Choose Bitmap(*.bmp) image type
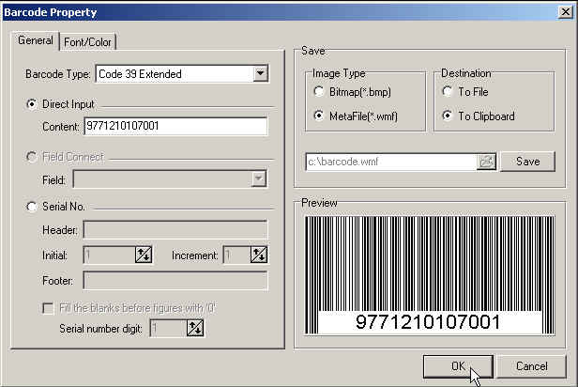The height and width of the screenshot is (387, 578). coord(322,92)
